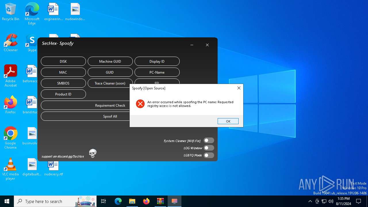The image size is (368, 207).
Task: Click the DISK spoof button
Action: [x=63, y=61]
